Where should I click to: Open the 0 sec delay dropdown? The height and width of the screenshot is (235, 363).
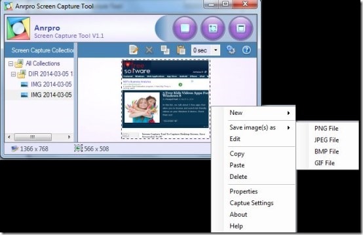click(x=216, y=50)
